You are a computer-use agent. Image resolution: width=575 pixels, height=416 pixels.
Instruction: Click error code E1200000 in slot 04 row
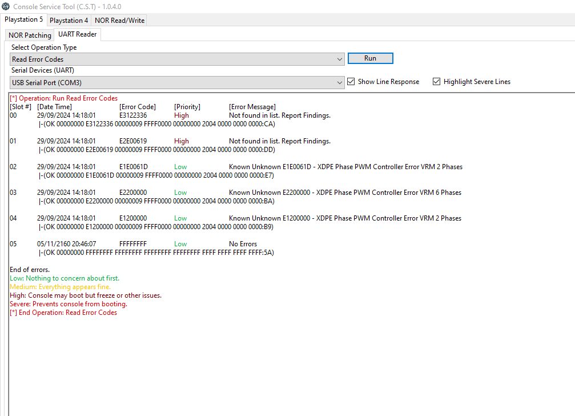(133, 218)
